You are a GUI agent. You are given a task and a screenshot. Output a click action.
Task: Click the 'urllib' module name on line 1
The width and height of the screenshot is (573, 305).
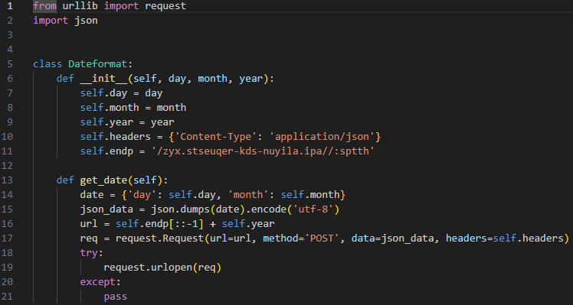coord(80,6)
